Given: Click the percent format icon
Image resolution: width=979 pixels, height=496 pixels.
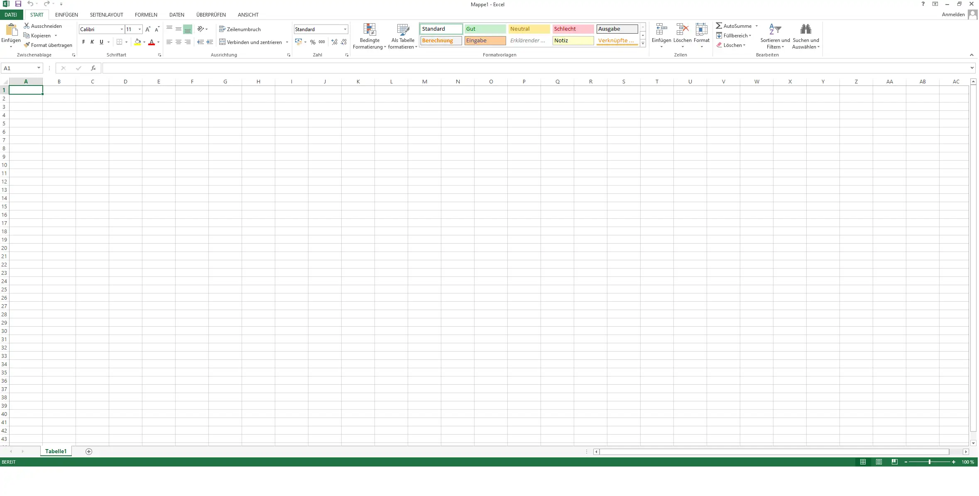Looking at the screenshot, I should click(x=313, y=42).
